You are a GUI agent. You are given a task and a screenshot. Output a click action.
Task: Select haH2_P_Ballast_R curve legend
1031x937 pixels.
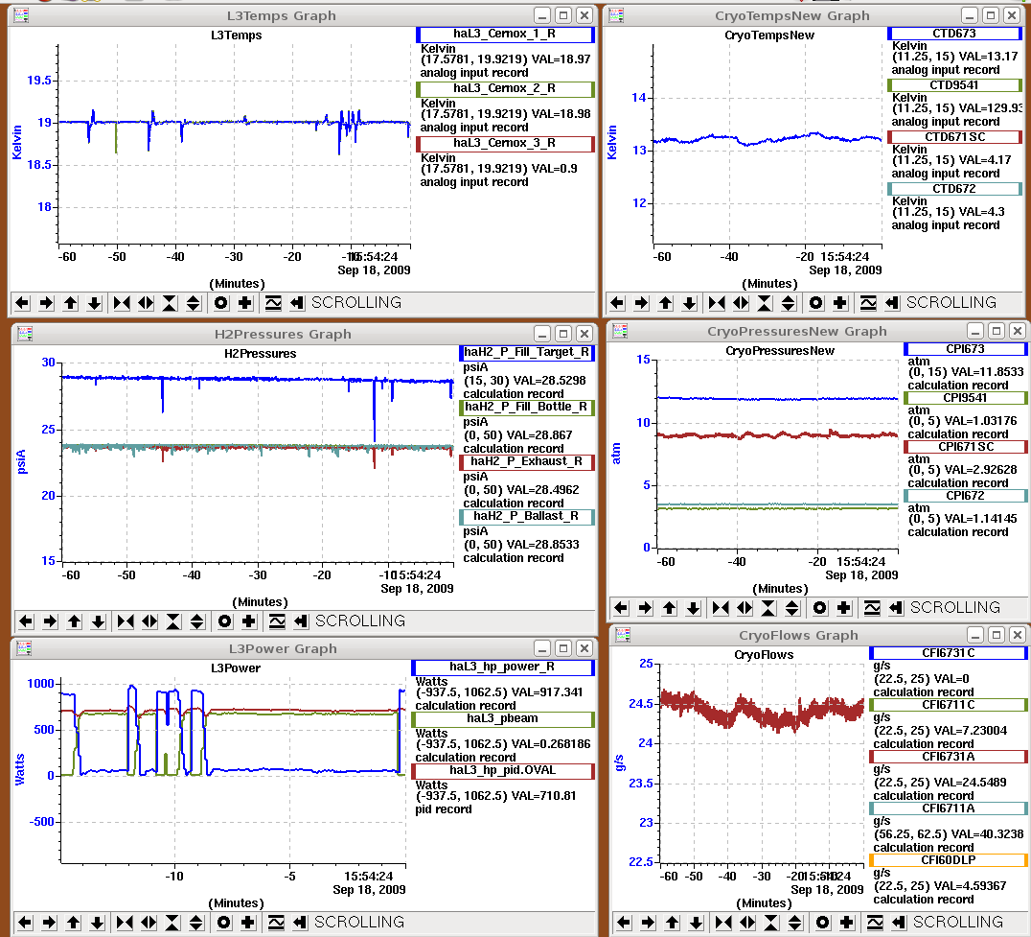pyautogui.click(x=527, y=517)
